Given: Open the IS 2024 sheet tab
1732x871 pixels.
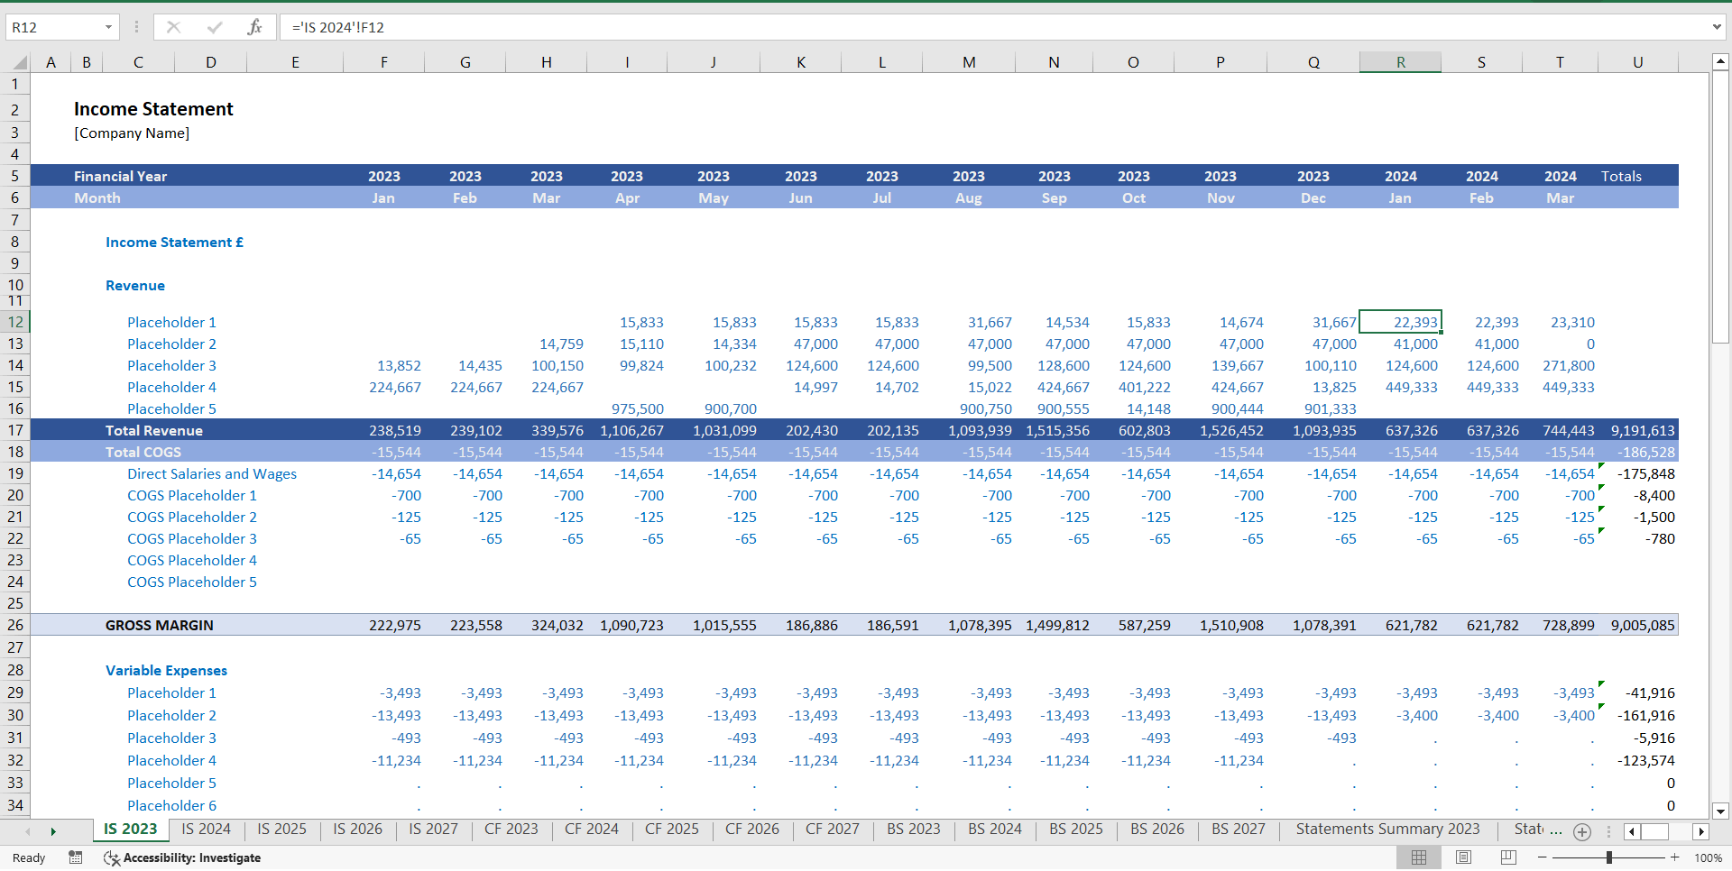Looking at the screenshot, I should [206, 829].
